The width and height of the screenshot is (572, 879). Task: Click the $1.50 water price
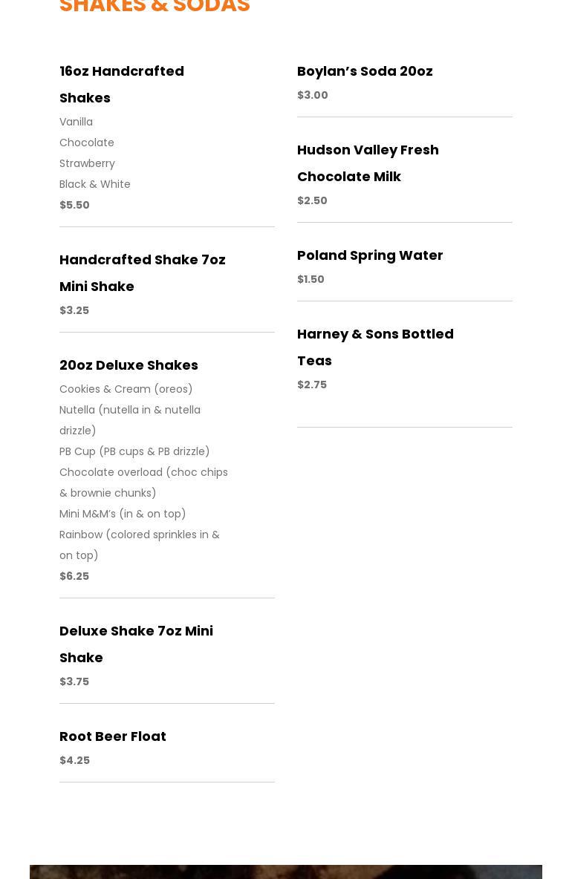(x=311, y=279)
